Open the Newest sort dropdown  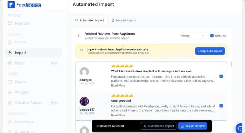tap(192, 36)
